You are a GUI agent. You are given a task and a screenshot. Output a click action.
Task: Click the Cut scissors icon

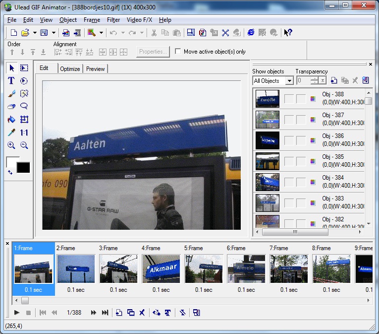click(x=154, y=32)
